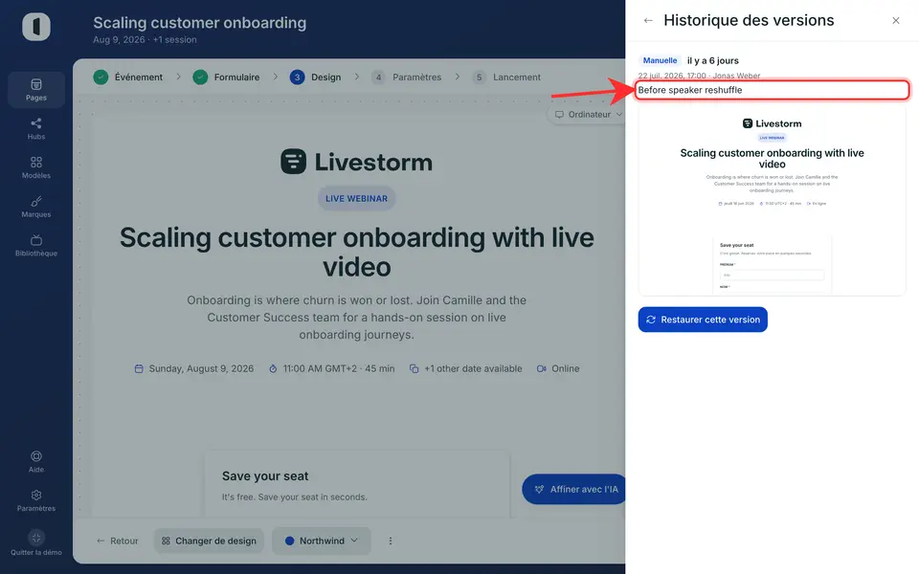Screen dimensions: 919x574
Task: Go to the Paramètres step
Action: pos(406,77)
